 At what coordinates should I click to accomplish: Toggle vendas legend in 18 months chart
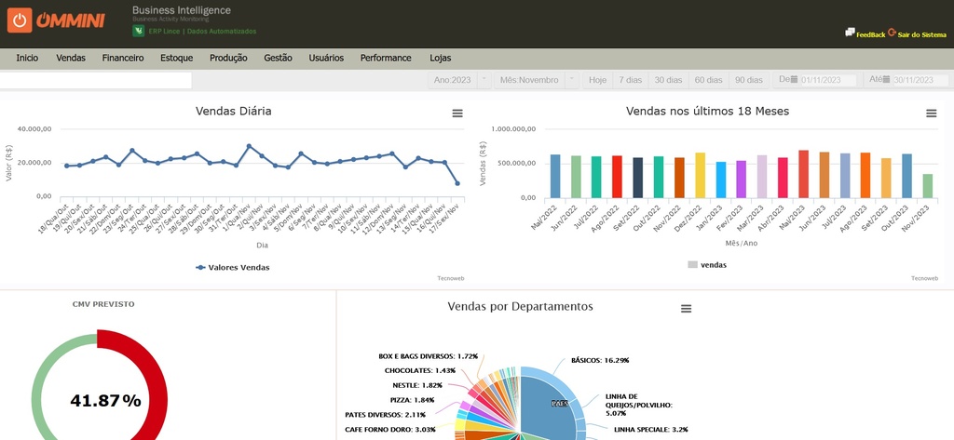[x=707, y=265]
